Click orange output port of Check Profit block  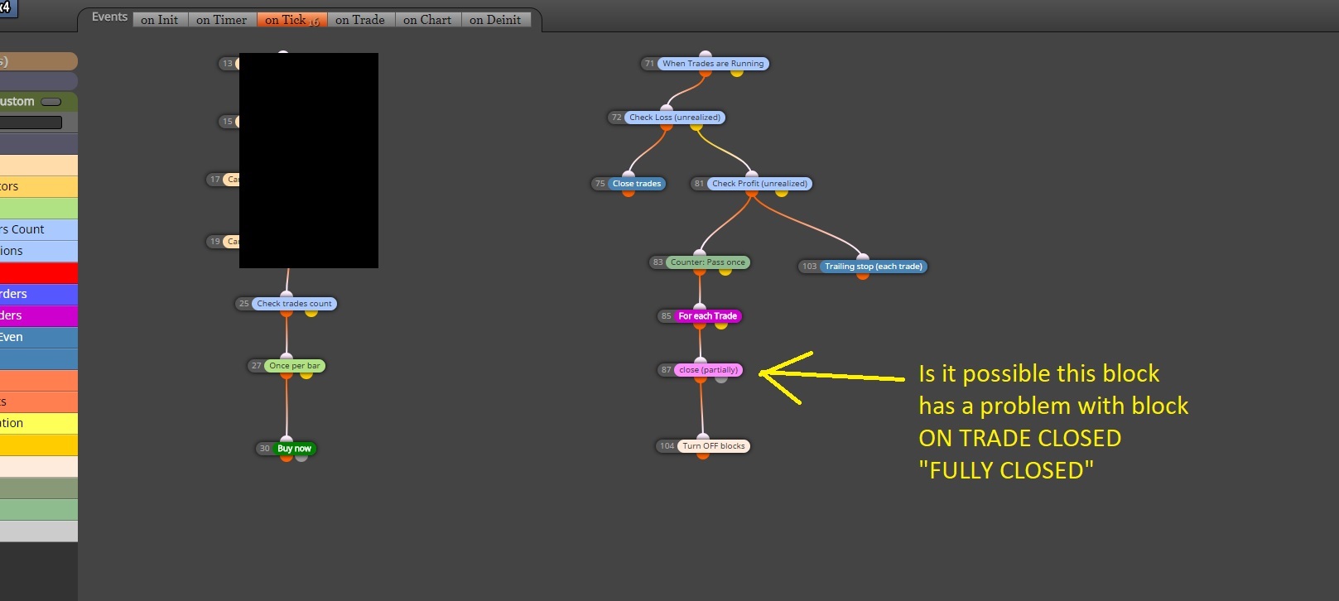[x=751, y=192]
